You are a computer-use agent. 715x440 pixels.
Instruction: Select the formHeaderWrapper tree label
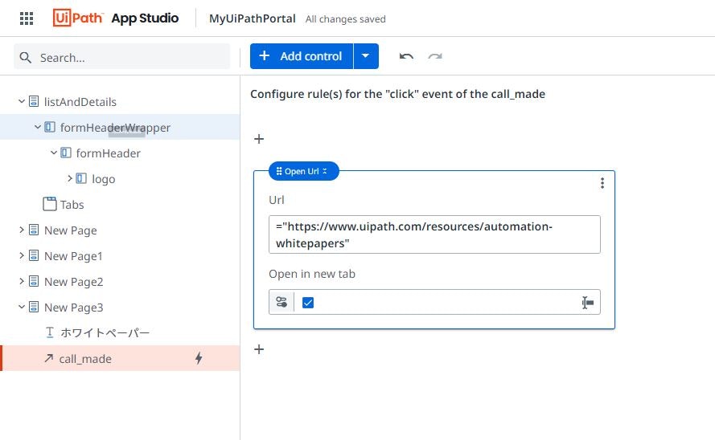pos(115,128)
